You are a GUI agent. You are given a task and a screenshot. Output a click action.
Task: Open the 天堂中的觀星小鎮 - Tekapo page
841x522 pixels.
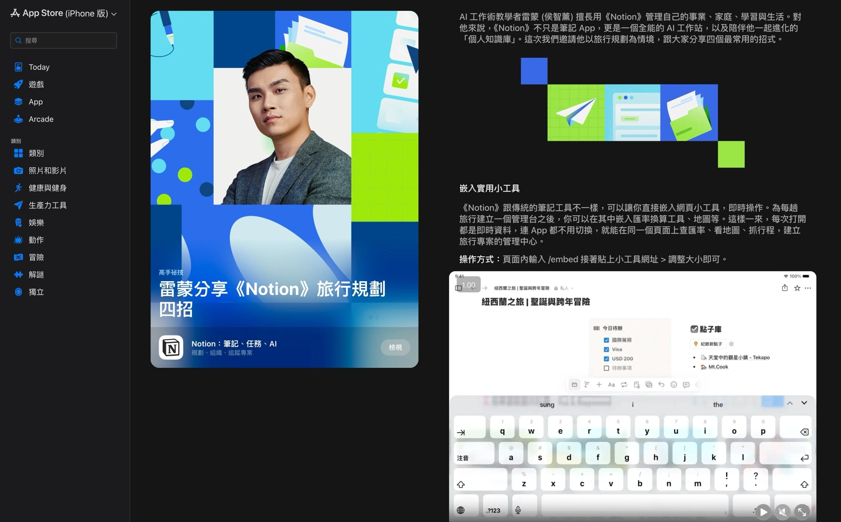738,358
